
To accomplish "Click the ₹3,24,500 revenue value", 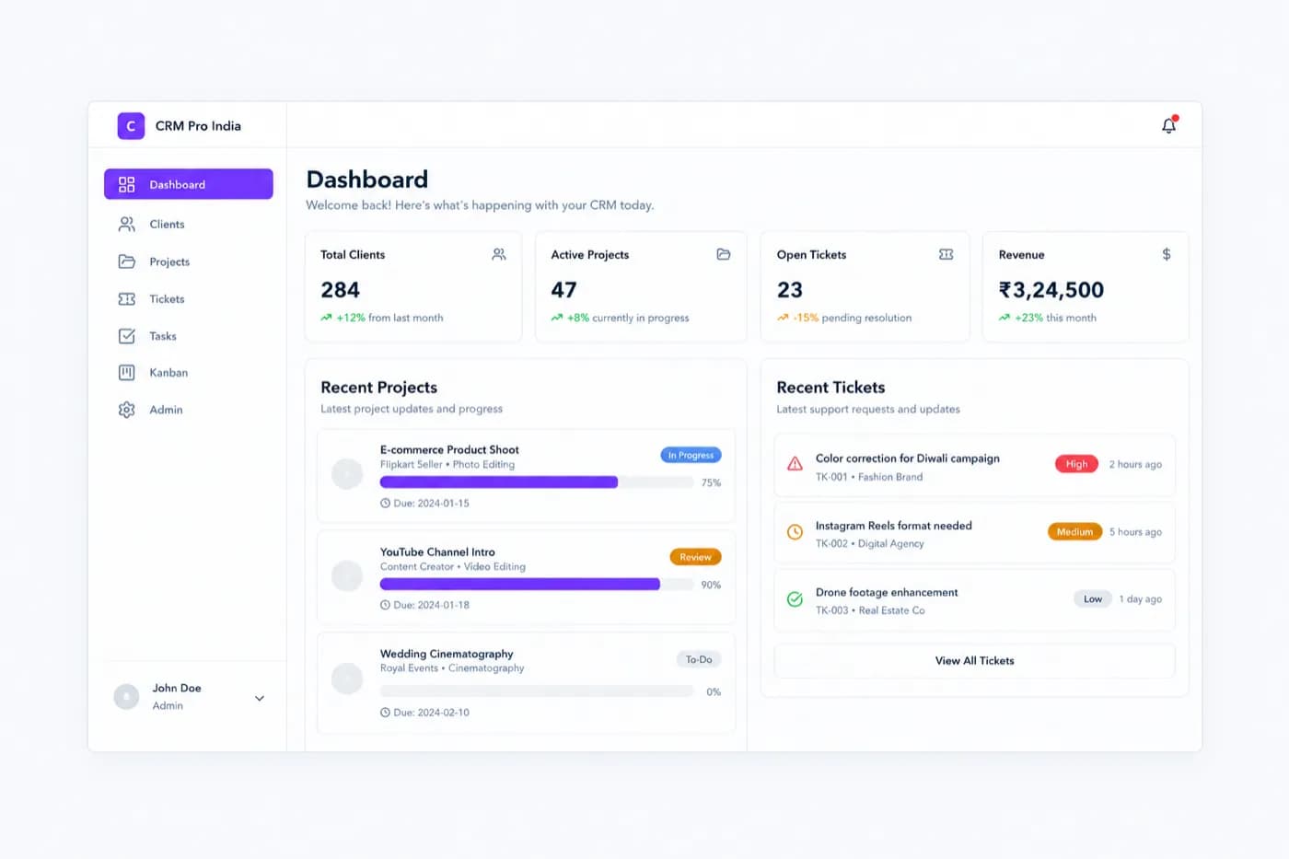I will (1051, 290).
